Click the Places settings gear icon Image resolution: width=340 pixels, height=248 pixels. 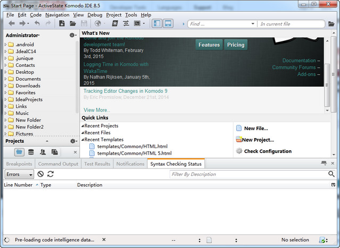point(72,35)
